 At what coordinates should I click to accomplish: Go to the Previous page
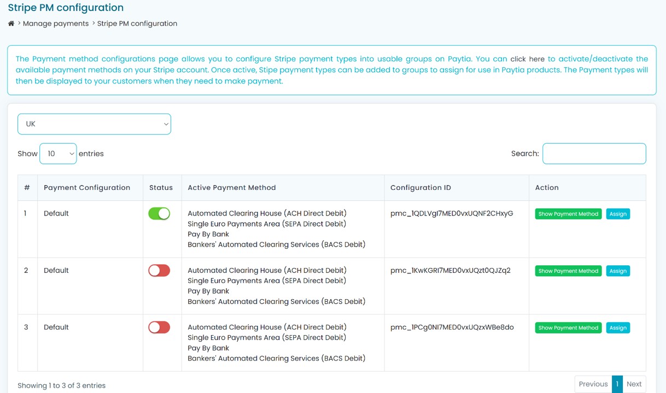(x=593, y=384)
